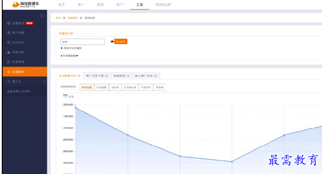Open 流量智选 in sidebar
This screenshot has height=174, width=322.
click(x=18, y=23)
